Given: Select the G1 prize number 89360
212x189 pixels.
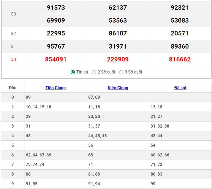Looking at the screenshot, I should point(180,46).
